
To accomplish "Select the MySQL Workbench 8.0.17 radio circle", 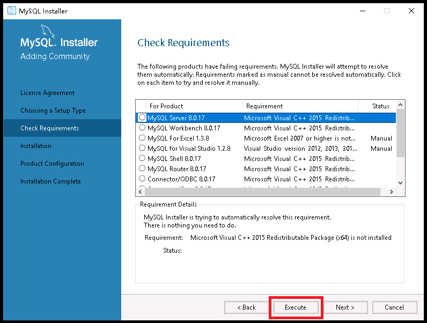I will point(142,128).
